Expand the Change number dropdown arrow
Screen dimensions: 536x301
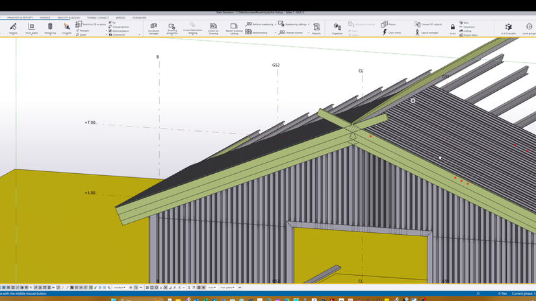pos(309,33)
